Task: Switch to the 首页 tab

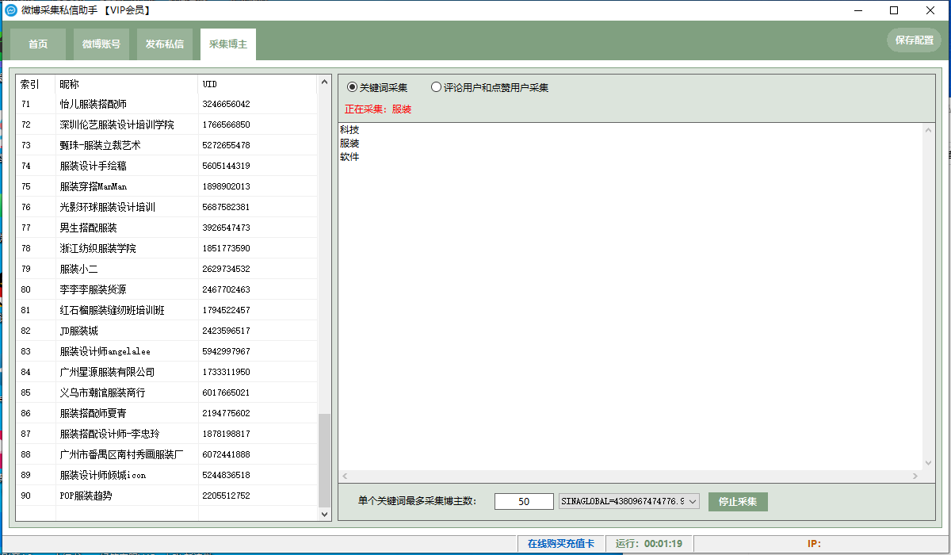Action: pos(38,44)
